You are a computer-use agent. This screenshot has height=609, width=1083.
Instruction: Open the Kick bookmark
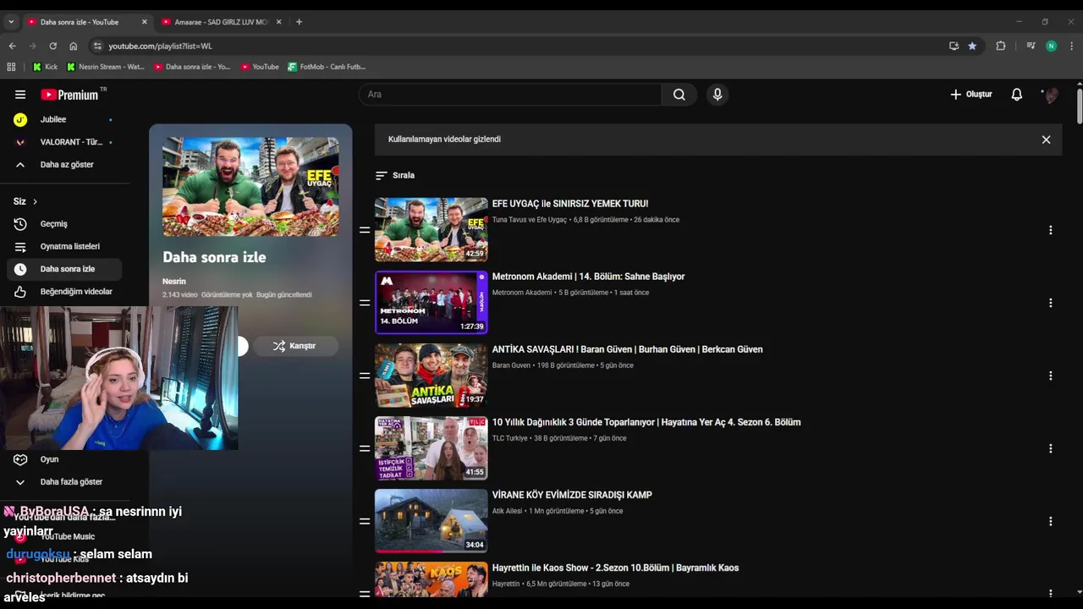(46, 67)
